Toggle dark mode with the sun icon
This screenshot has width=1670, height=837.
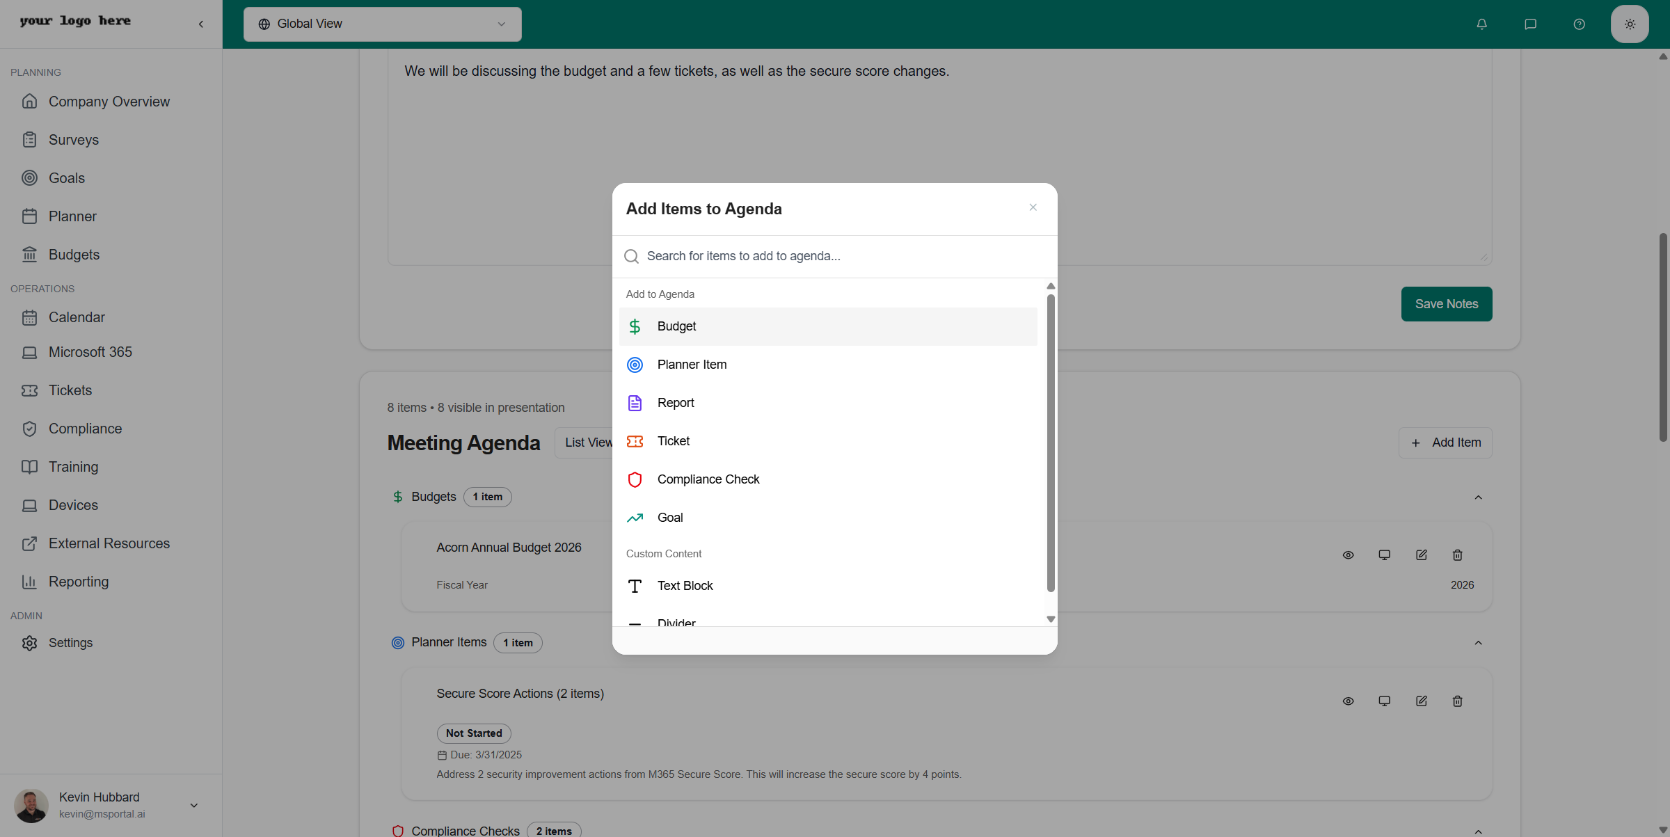coord(1630,24)
